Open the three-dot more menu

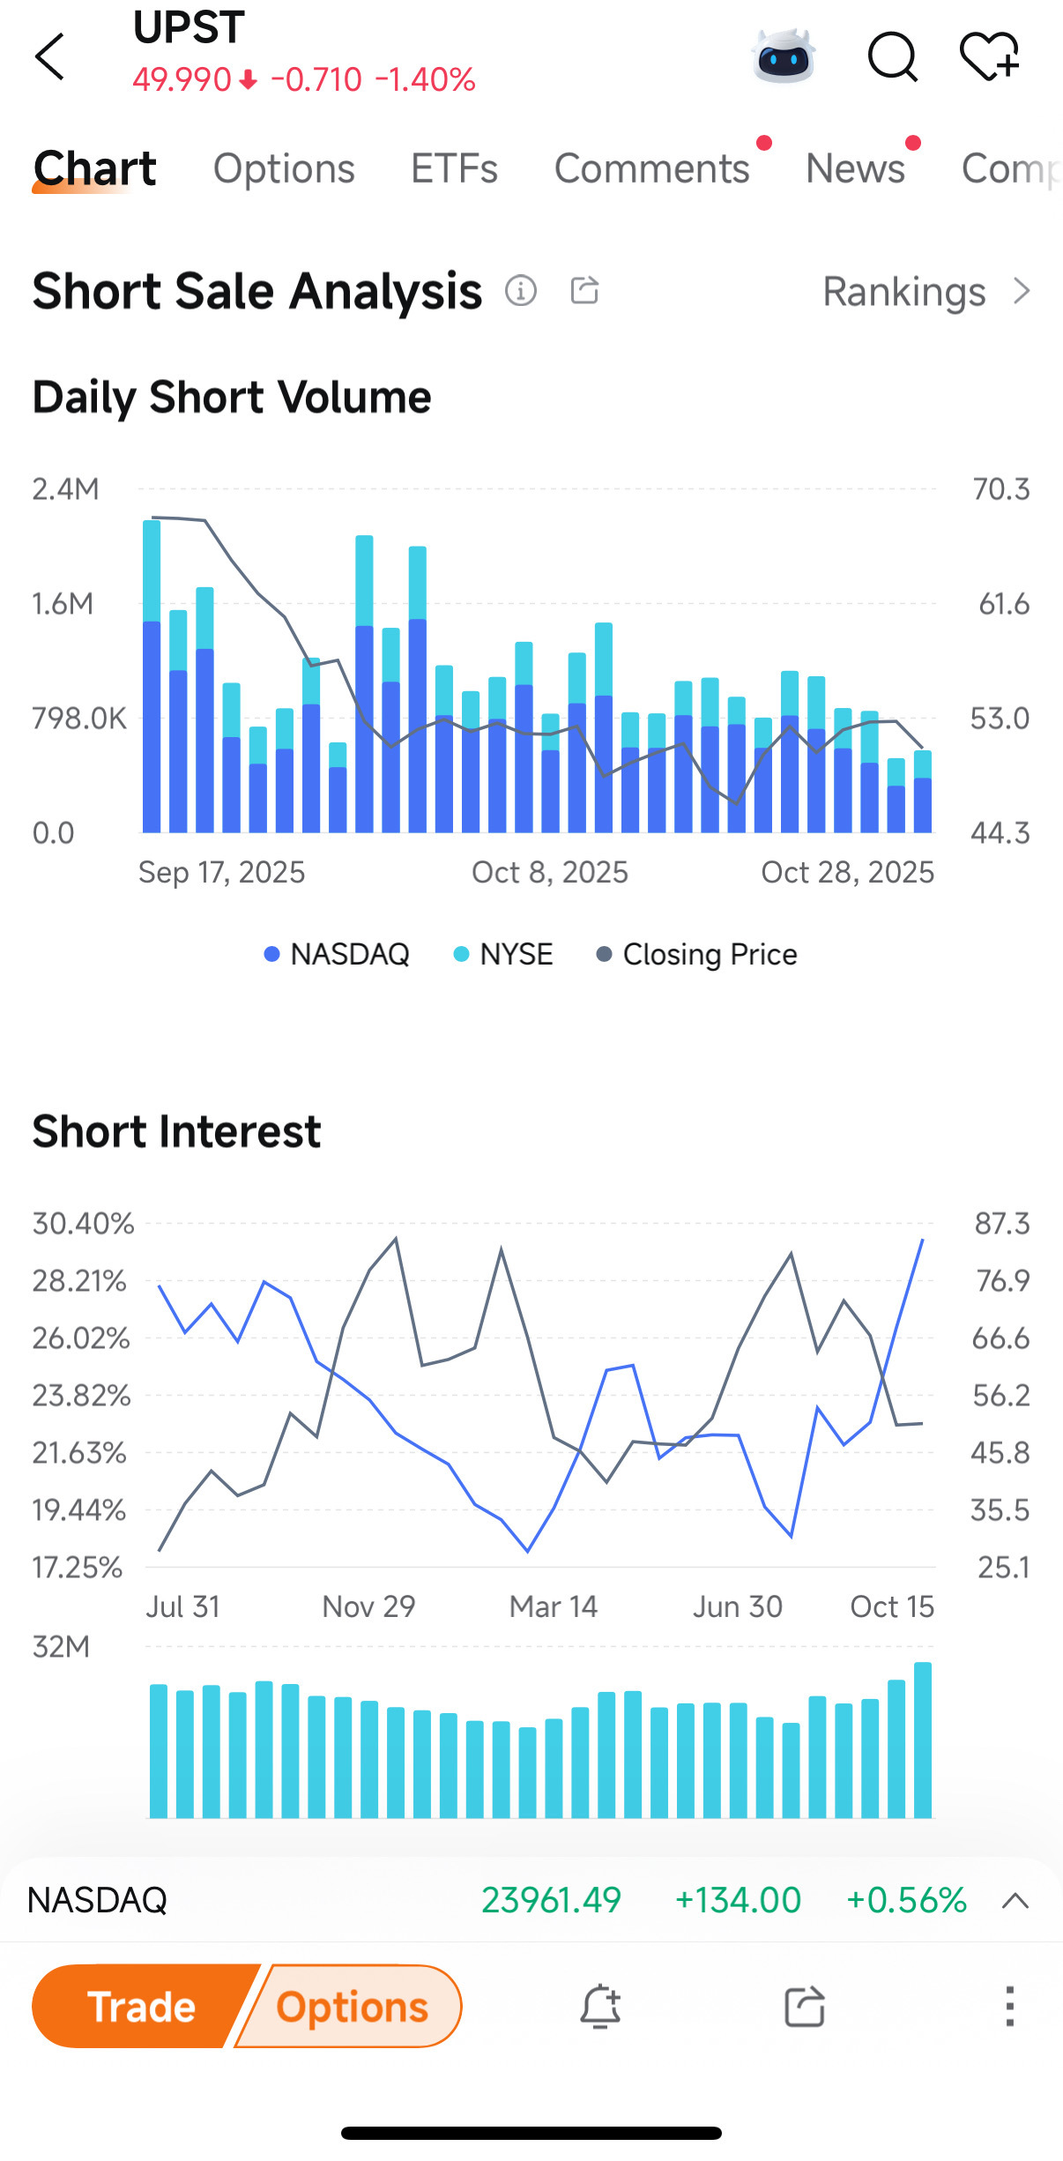click(1009, 2006)
